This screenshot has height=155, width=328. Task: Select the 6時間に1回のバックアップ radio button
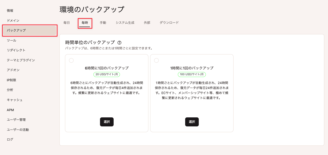pyautogui.click(x=72, y=60)
